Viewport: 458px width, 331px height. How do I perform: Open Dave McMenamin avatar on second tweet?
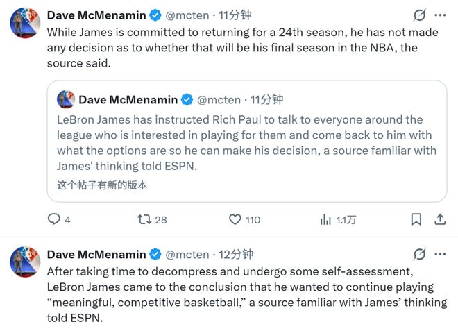25,262
